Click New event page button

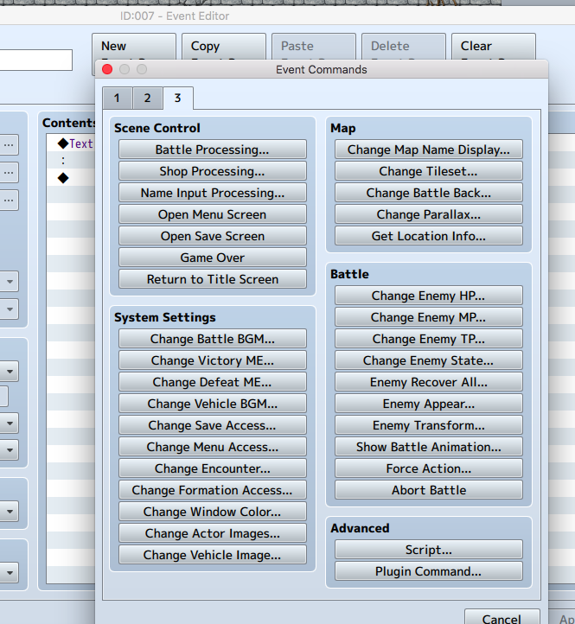[x=134, y=47]
